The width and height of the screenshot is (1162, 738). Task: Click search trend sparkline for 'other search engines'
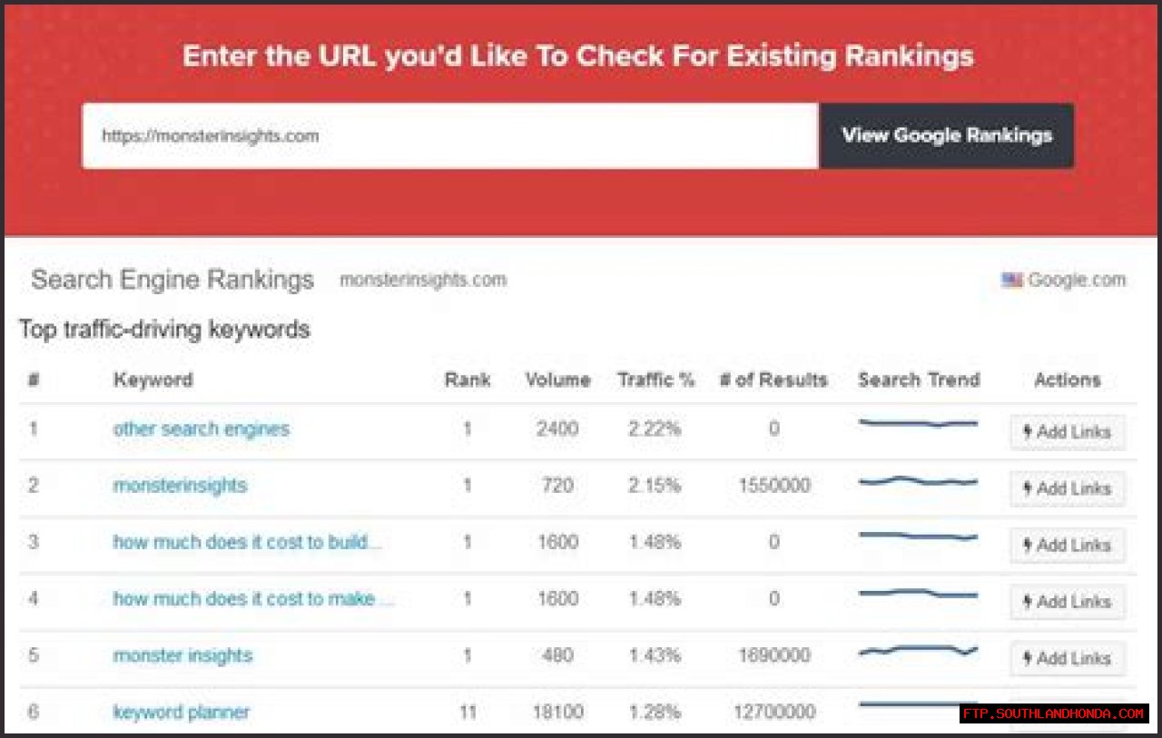[918, 423]
